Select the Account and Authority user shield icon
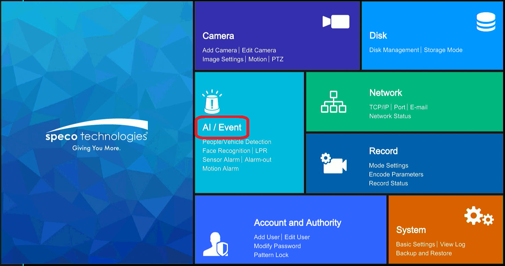505x266 pixels. [216, 244]
